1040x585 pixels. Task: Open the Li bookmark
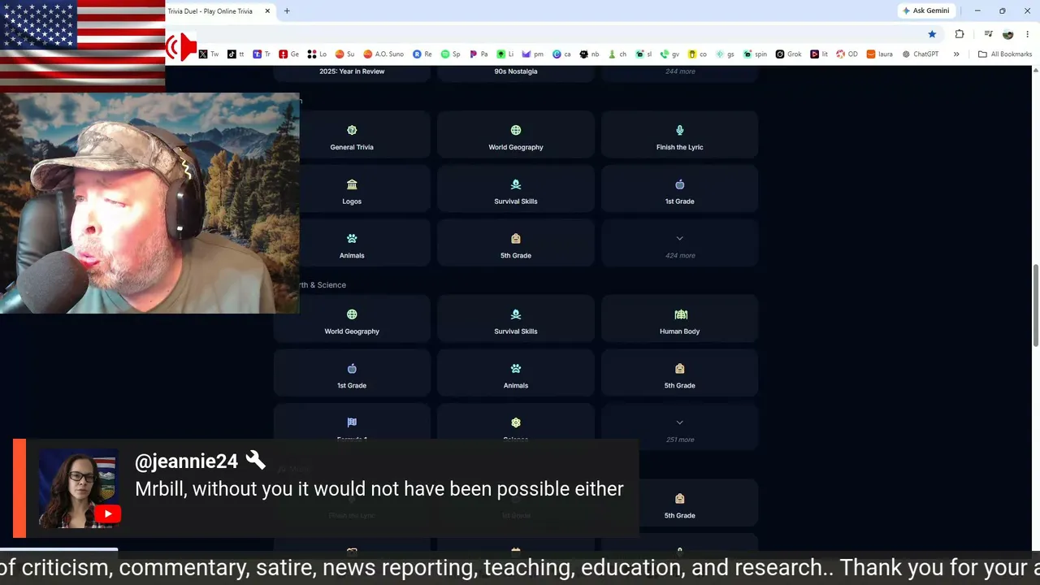point(505,54)
